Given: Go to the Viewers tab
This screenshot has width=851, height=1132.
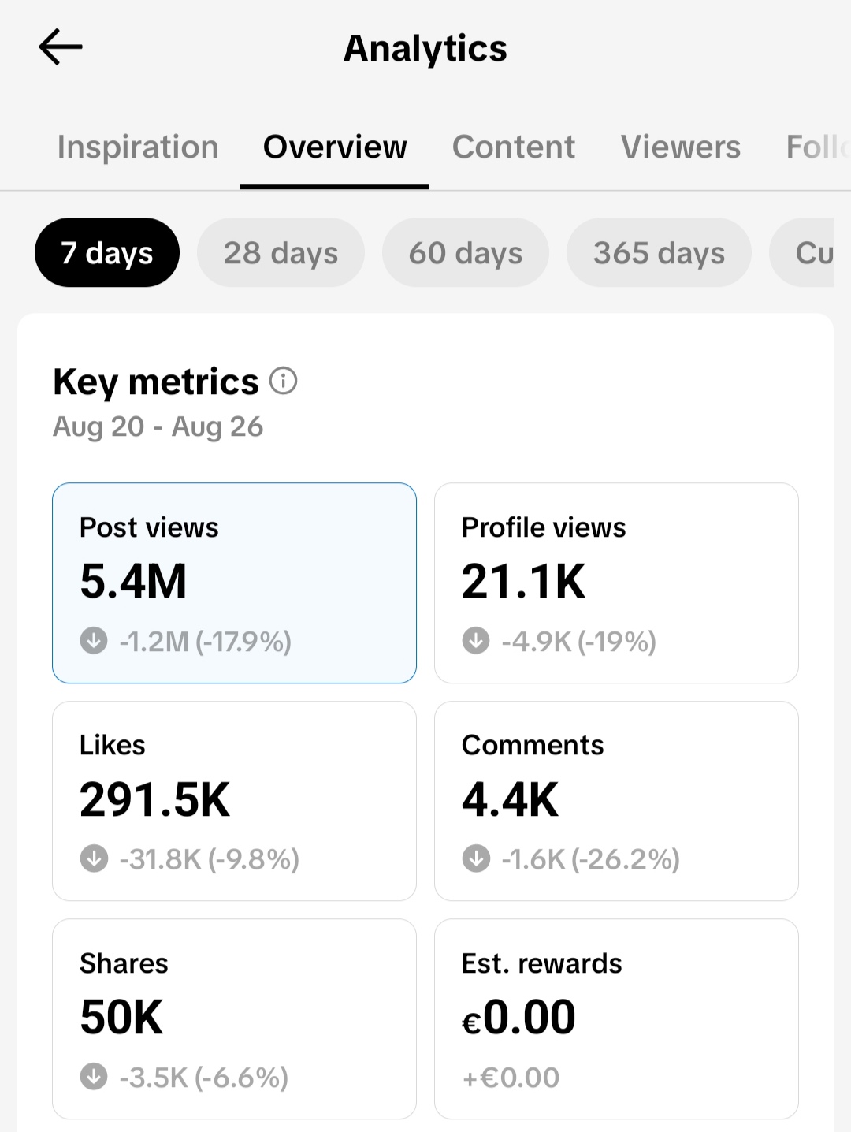Looking at the screenshot, I should point(681,147).
